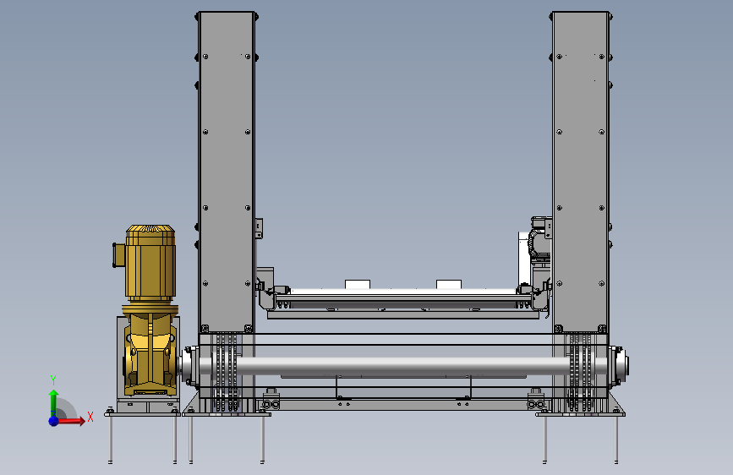Select the blue Z-axis ball of the triad

click(54, 421)
